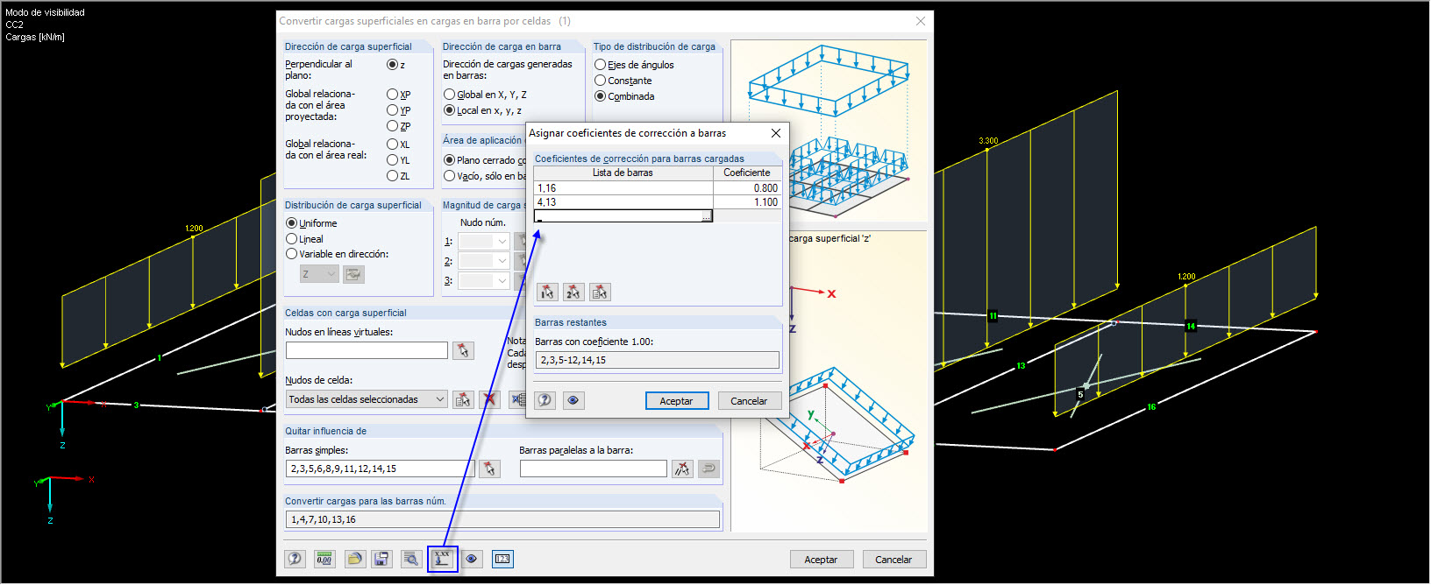Viewport: 1431px width, 585px height.
Task: Click pick tool beside Nudos en líneas virtuales
Action: point(463,350)
